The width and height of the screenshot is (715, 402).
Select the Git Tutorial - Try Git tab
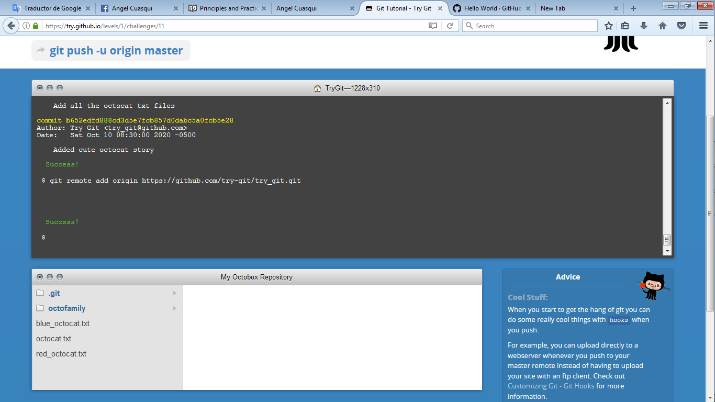(403, 8)
